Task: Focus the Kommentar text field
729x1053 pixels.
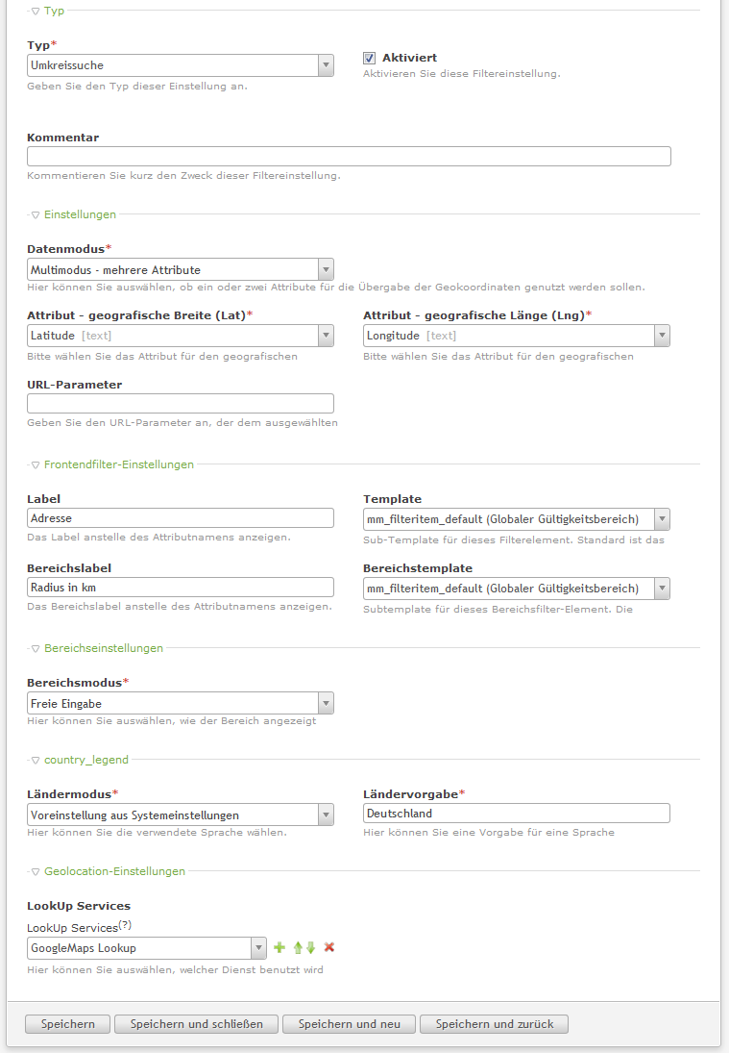Action: coord(349,157)
